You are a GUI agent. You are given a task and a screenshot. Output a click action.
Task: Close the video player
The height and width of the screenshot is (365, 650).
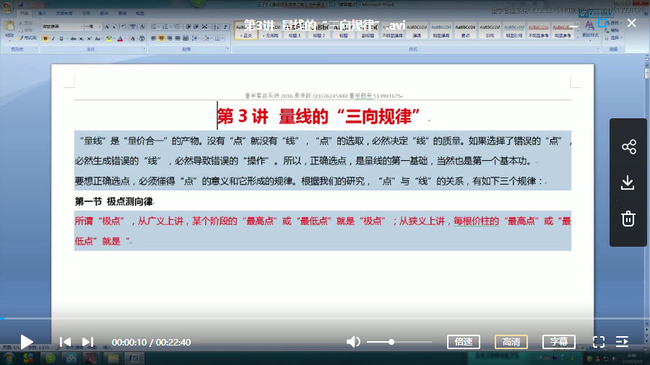pos(631,23)
